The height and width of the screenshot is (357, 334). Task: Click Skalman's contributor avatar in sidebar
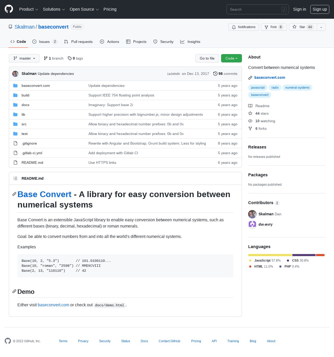coord(252,214)
